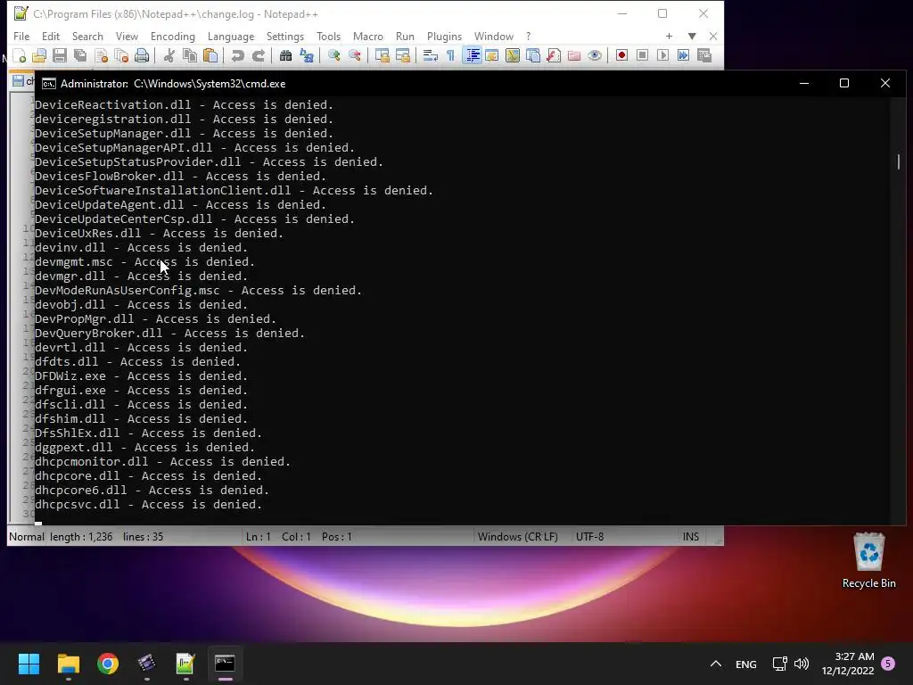The height and width of the screenshot is (685, 913).
Task: Click the Close document toolbar icon
Action: pos(102,55)
